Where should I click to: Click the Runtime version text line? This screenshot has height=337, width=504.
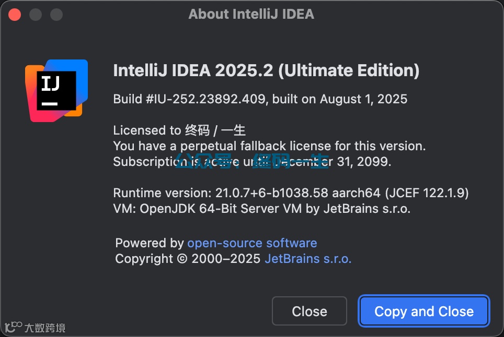(x=291, y=193)
